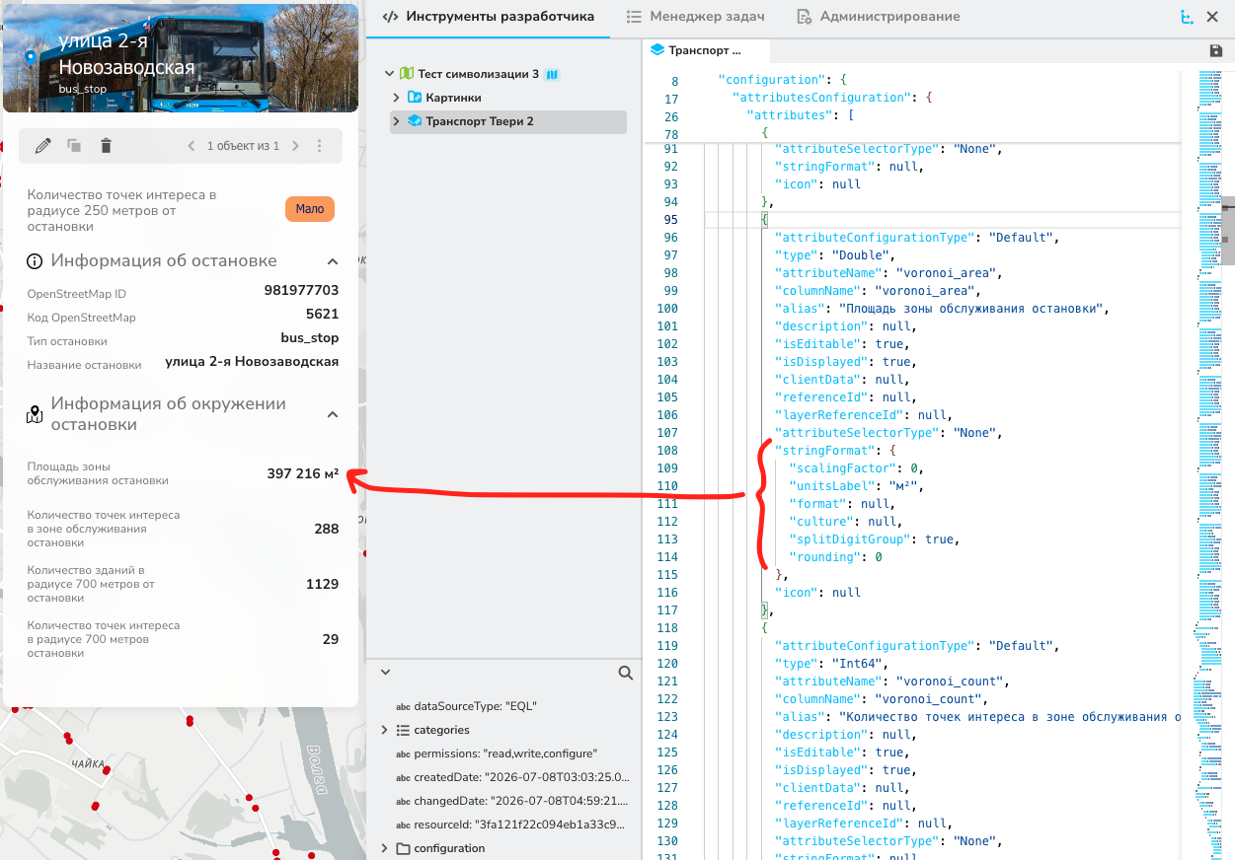Screen dimensions: 1235x860
Task: Open the three-dot more options menu
Action: click(x=319, y=146)
